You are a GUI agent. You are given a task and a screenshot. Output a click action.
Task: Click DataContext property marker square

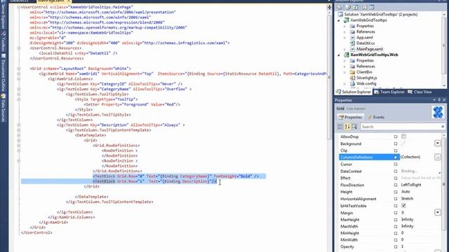coord(396,171)
